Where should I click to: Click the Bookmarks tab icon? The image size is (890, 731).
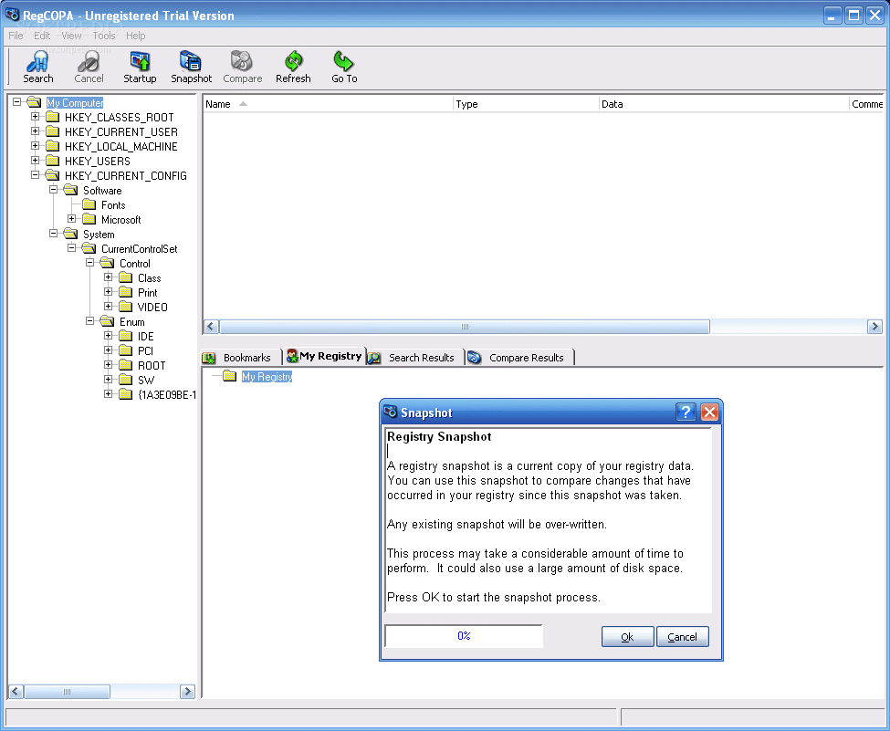209,358
